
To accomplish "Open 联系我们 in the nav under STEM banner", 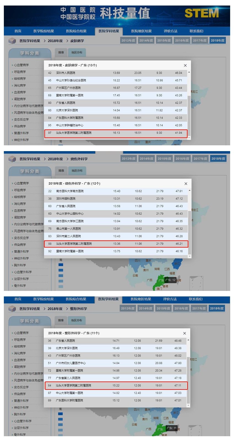I will pyautogui.click(x=196, y=31).
